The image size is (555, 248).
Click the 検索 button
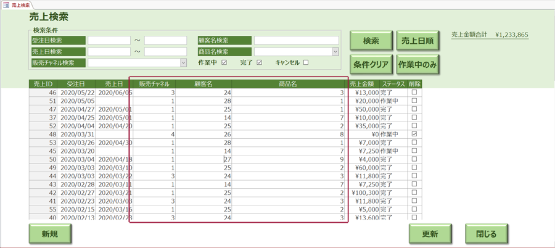pos(371,41)
